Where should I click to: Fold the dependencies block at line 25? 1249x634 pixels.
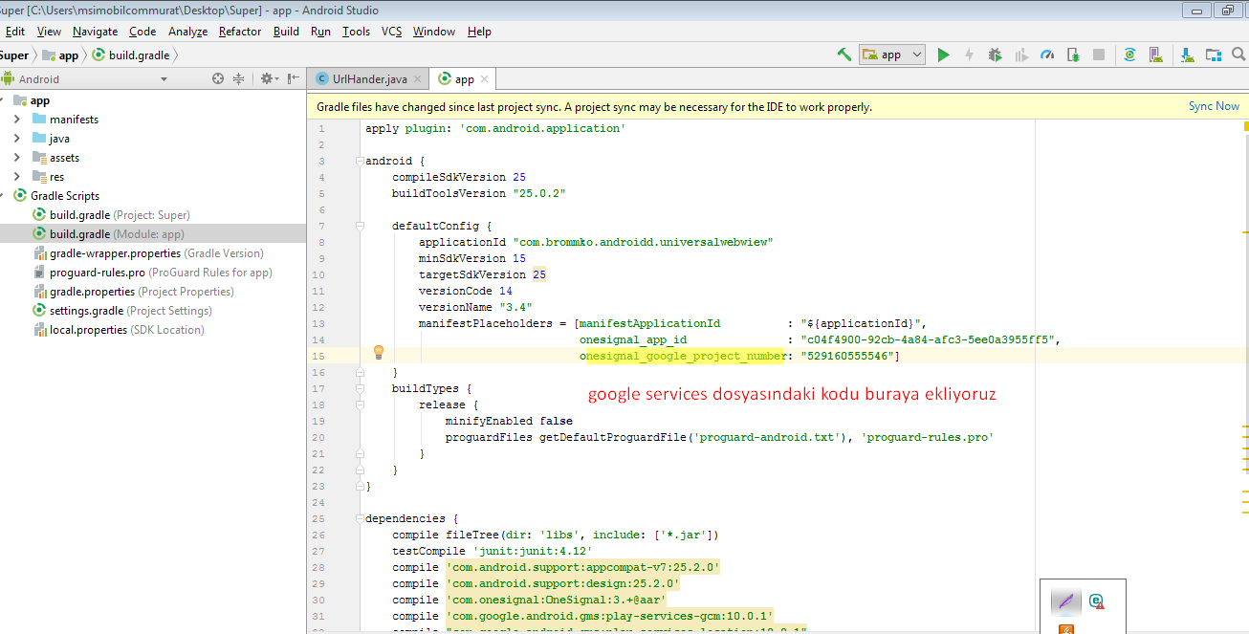coord(360,518)
